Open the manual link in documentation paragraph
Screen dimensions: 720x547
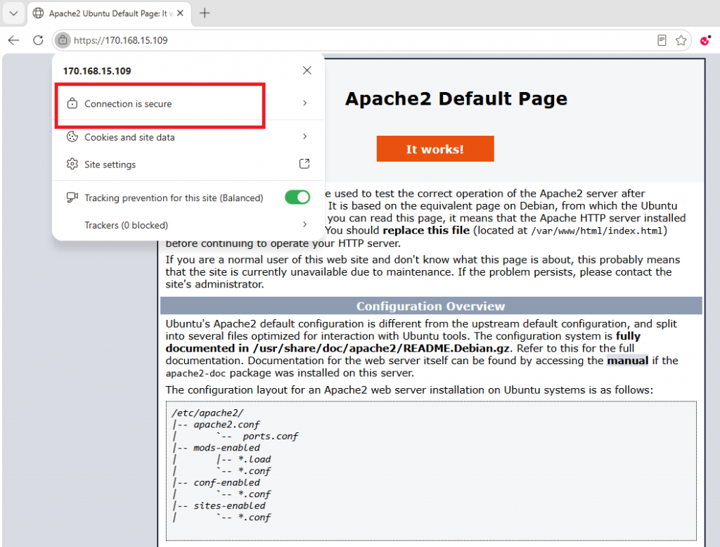coord(628,361)
